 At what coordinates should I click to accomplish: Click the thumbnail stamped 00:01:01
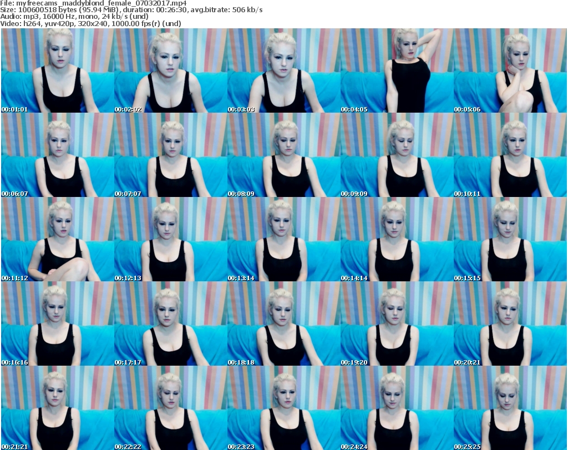58,70
